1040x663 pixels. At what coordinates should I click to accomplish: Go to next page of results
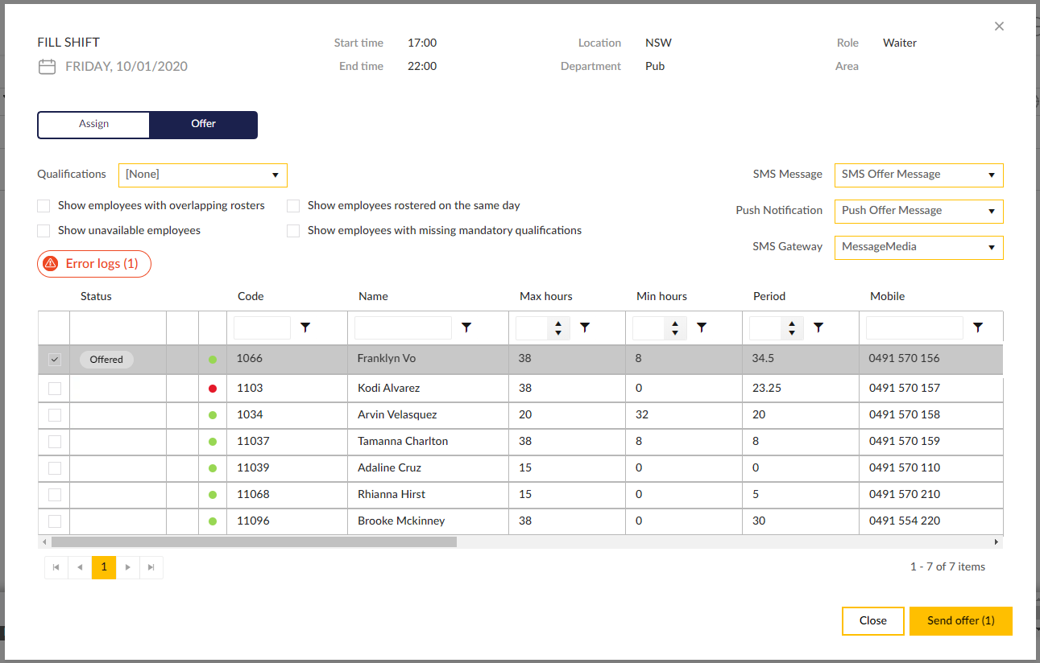coord(127,567)
